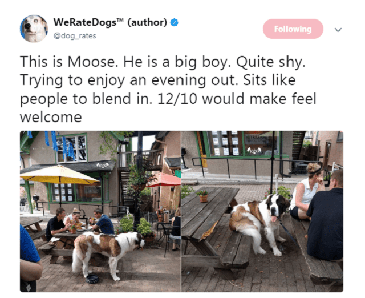Click the "(author)" label beside the name

pyautogui.click(x=147, y=22)
